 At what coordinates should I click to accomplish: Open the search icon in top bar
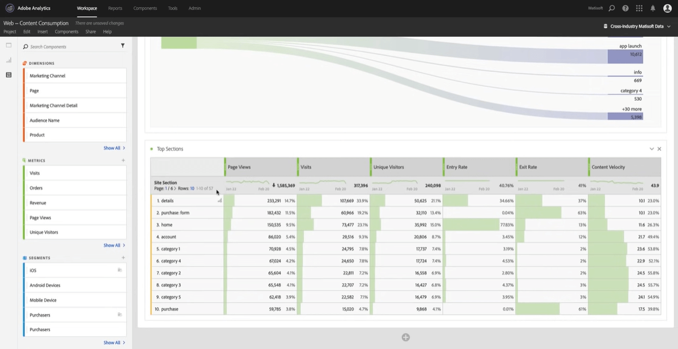612,8
